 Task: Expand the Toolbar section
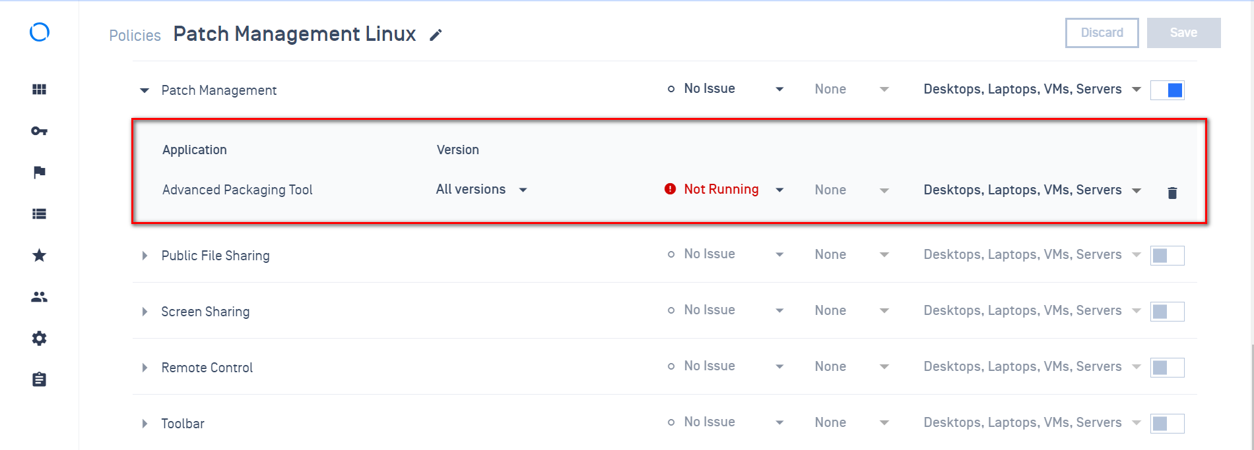pyautogui.click(x=145, y=424)
